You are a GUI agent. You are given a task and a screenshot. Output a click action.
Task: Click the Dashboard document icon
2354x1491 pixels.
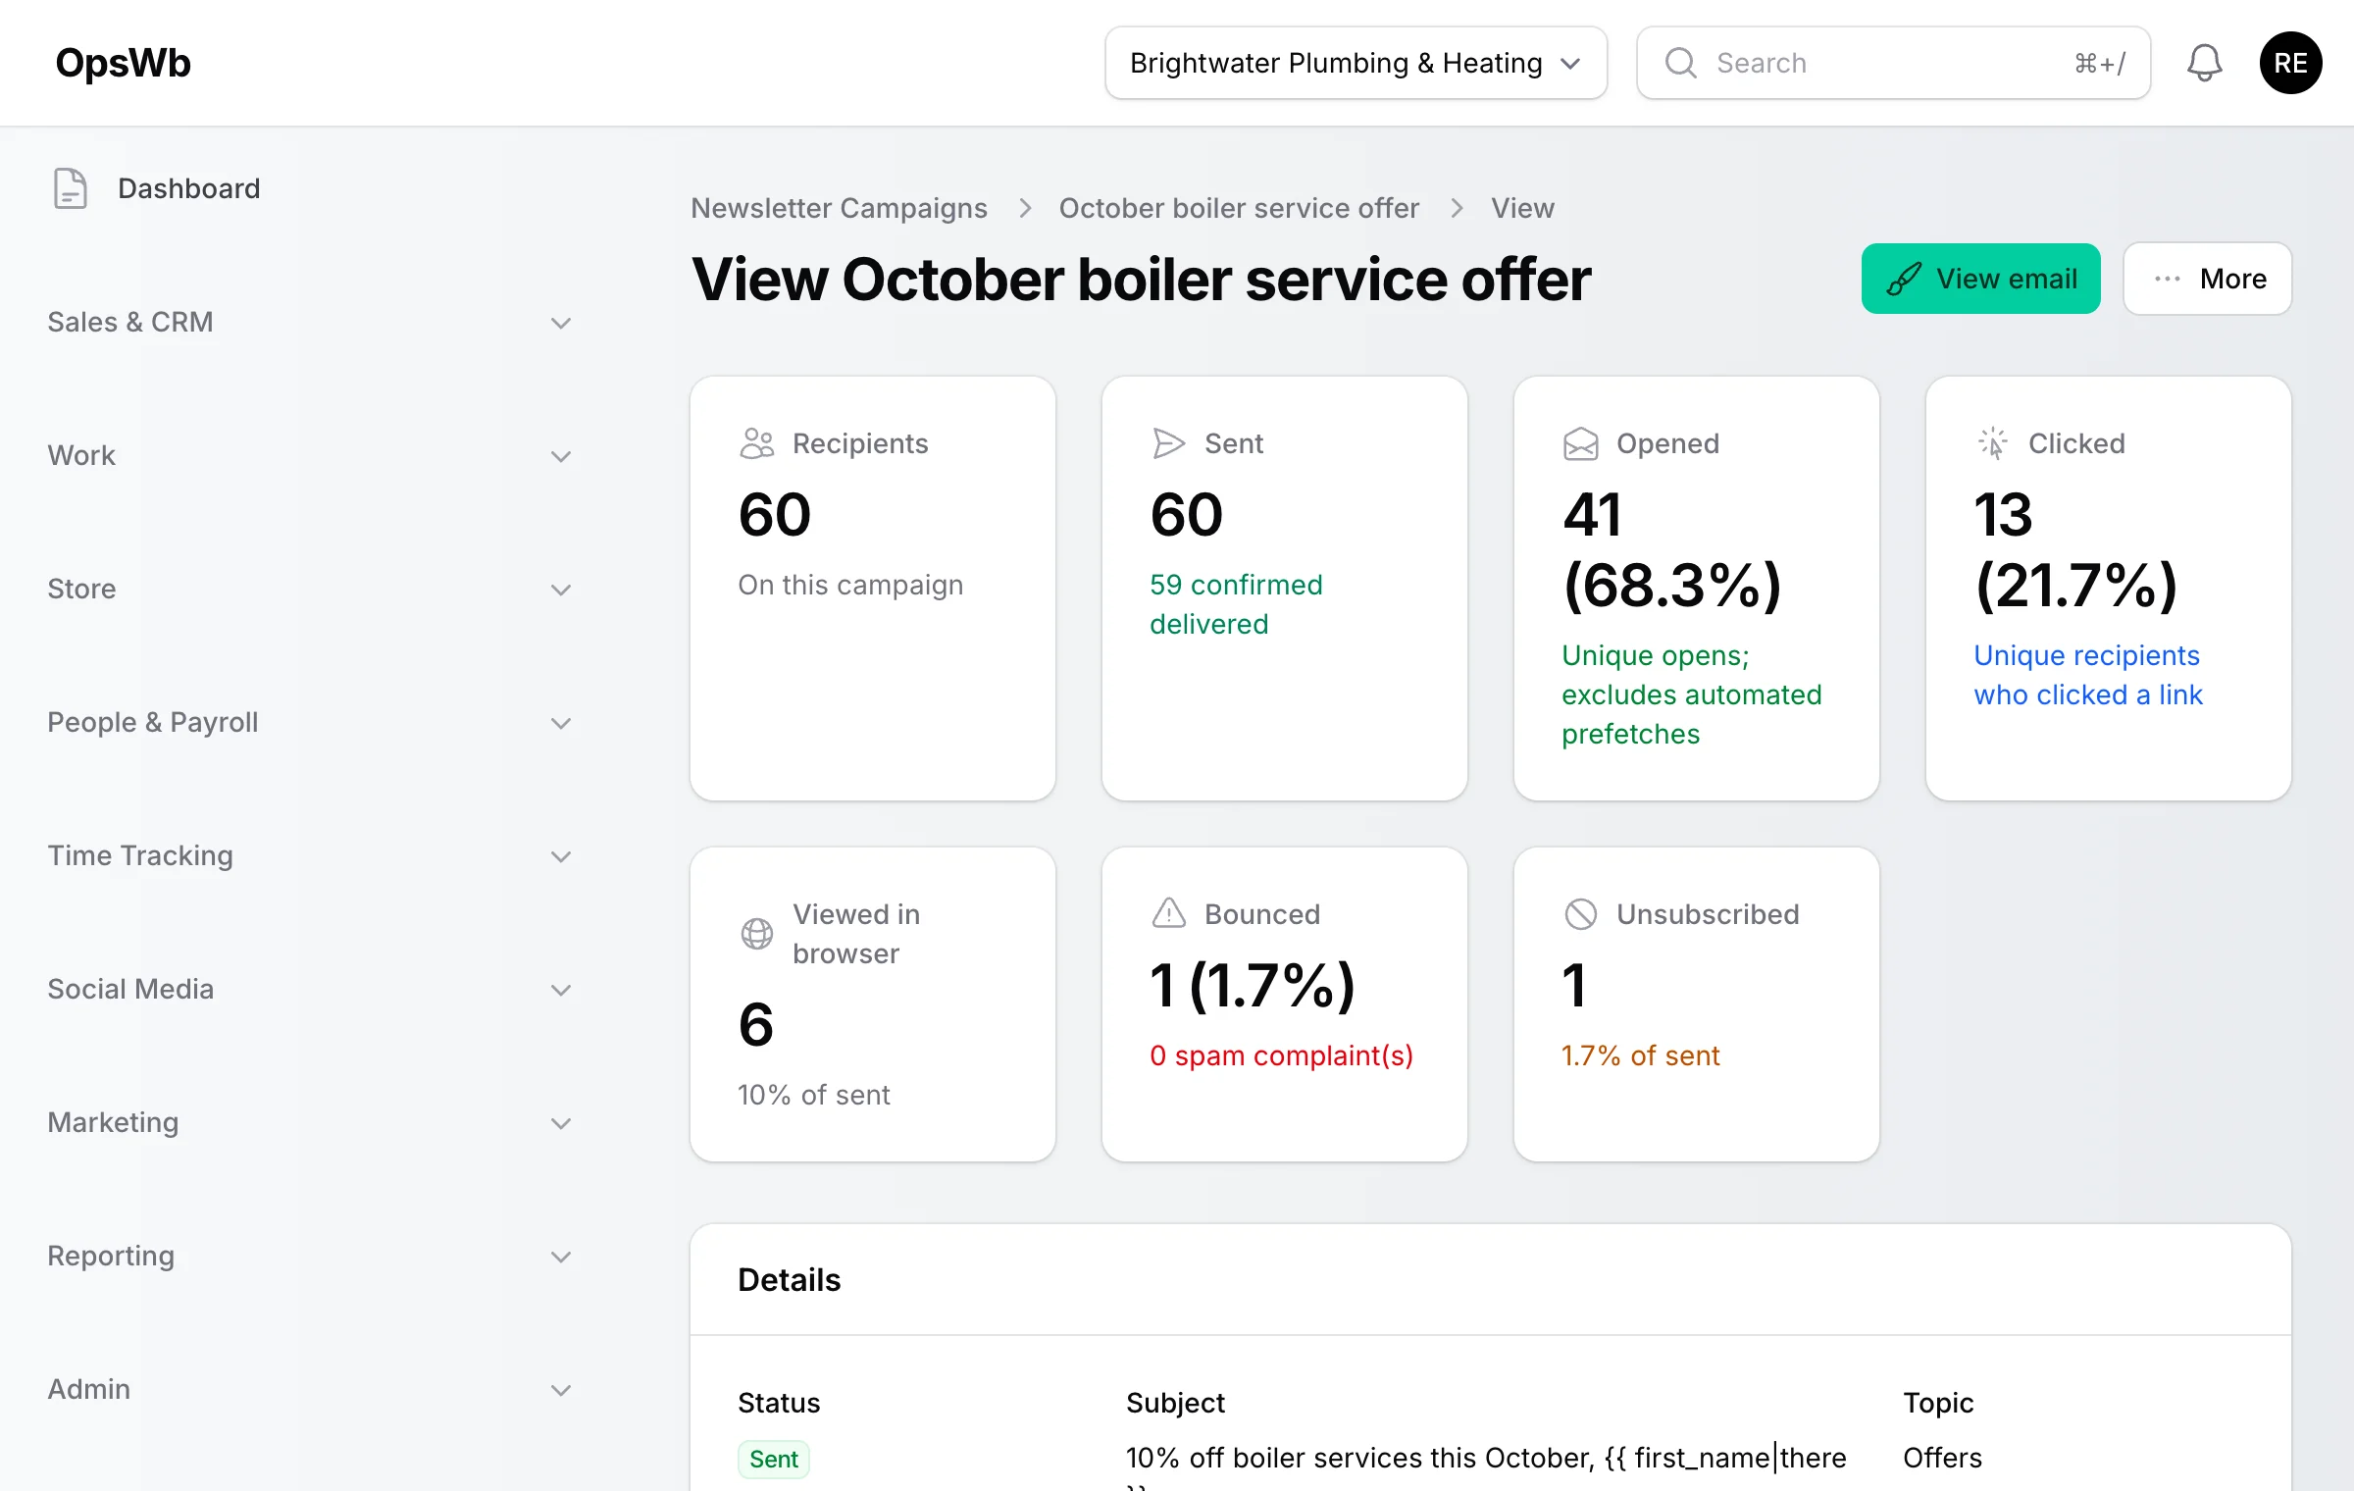(x=70, y=188)
